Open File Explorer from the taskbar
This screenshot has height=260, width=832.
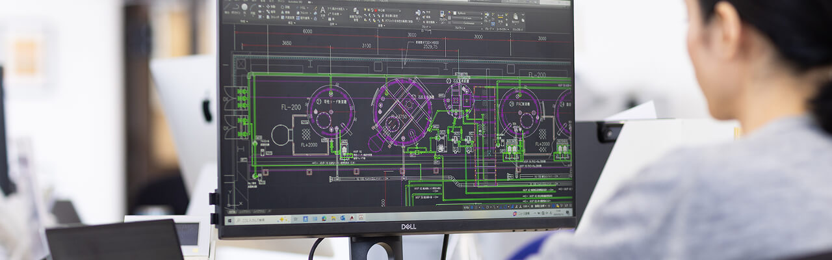(x=333, y=218)
